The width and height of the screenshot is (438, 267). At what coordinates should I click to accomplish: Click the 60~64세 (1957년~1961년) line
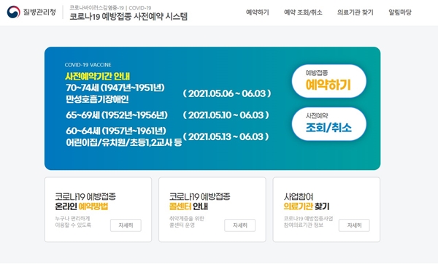point(116,131)
